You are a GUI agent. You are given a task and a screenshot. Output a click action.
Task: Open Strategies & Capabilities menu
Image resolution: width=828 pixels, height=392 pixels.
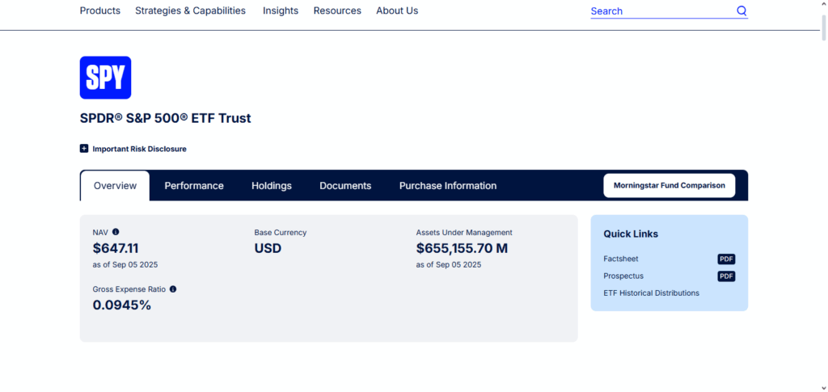(190, 11)
